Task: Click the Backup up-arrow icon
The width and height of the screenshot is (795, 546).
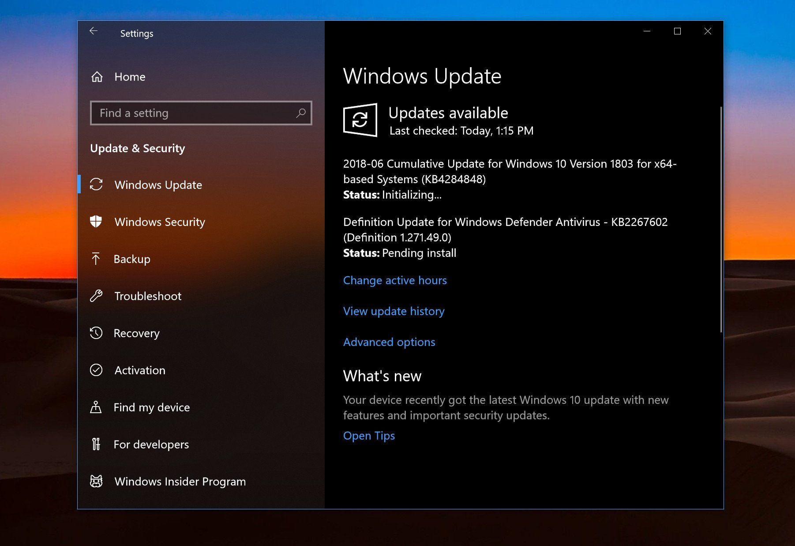Action: coord(96,259)
